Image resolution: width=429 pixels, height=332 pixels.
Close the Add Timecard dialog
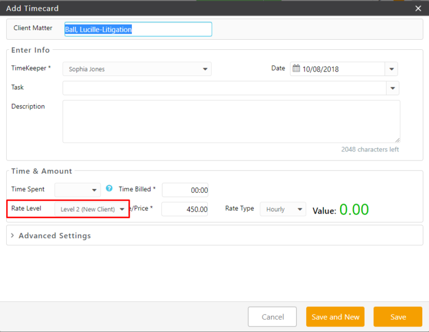(418, 8)
